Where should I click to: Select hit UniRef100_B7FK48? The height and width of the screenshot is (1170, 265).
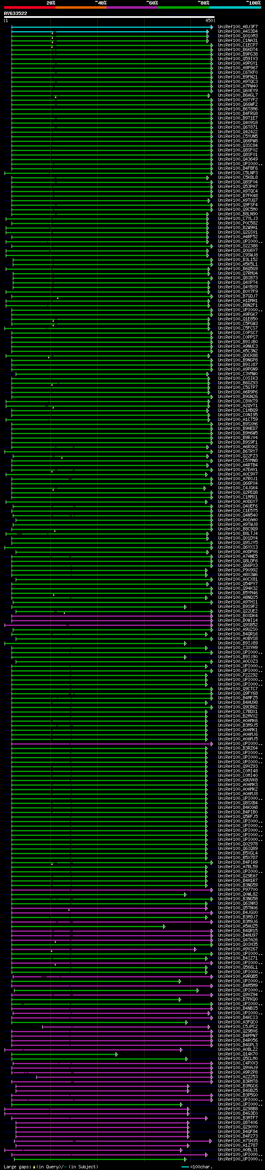click(238, 196)
